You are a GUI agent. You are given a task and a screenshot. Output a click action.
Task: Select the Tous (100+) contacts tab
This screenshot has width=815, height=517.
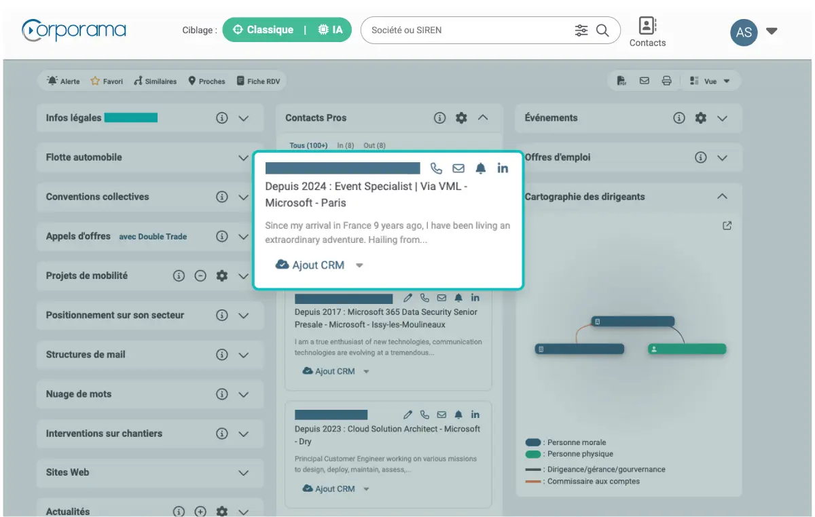(x=308, y=145)
